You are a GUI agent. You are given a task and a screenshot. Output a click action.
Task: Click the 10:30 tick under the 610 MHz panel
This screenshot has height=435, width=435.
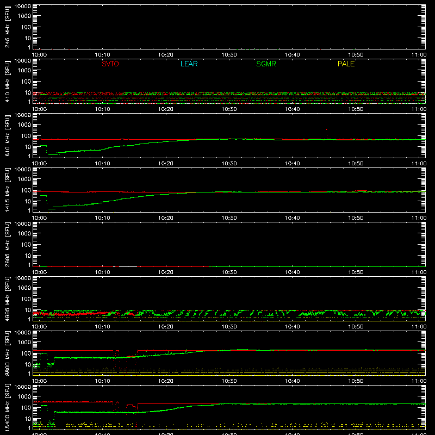pyautogui.click(x=229, y=164)
